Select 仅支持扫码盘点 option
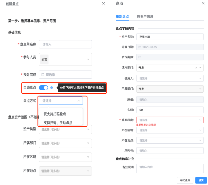208x185 pixels. coord(55,114)
